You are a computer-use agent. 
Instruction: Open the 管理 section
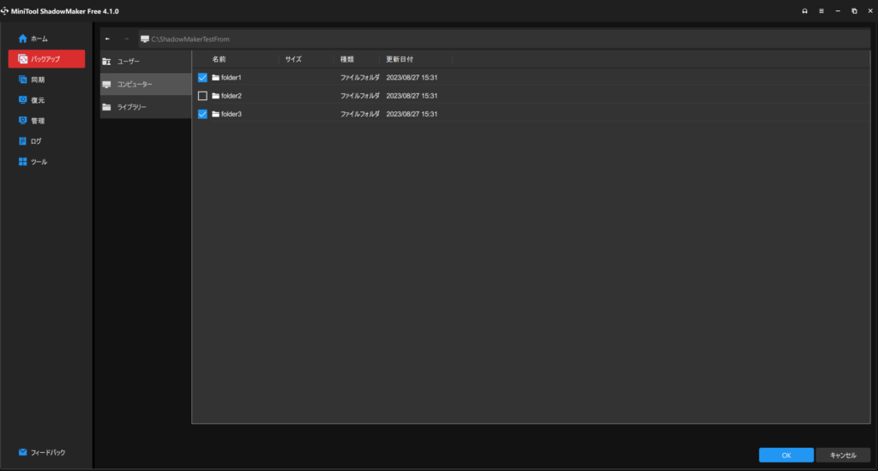click(x=32, y=121)
